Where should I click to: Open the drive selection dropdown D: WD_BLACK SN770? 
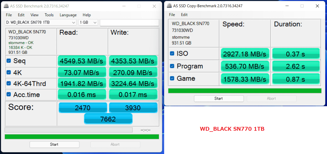tap(41, 22)
